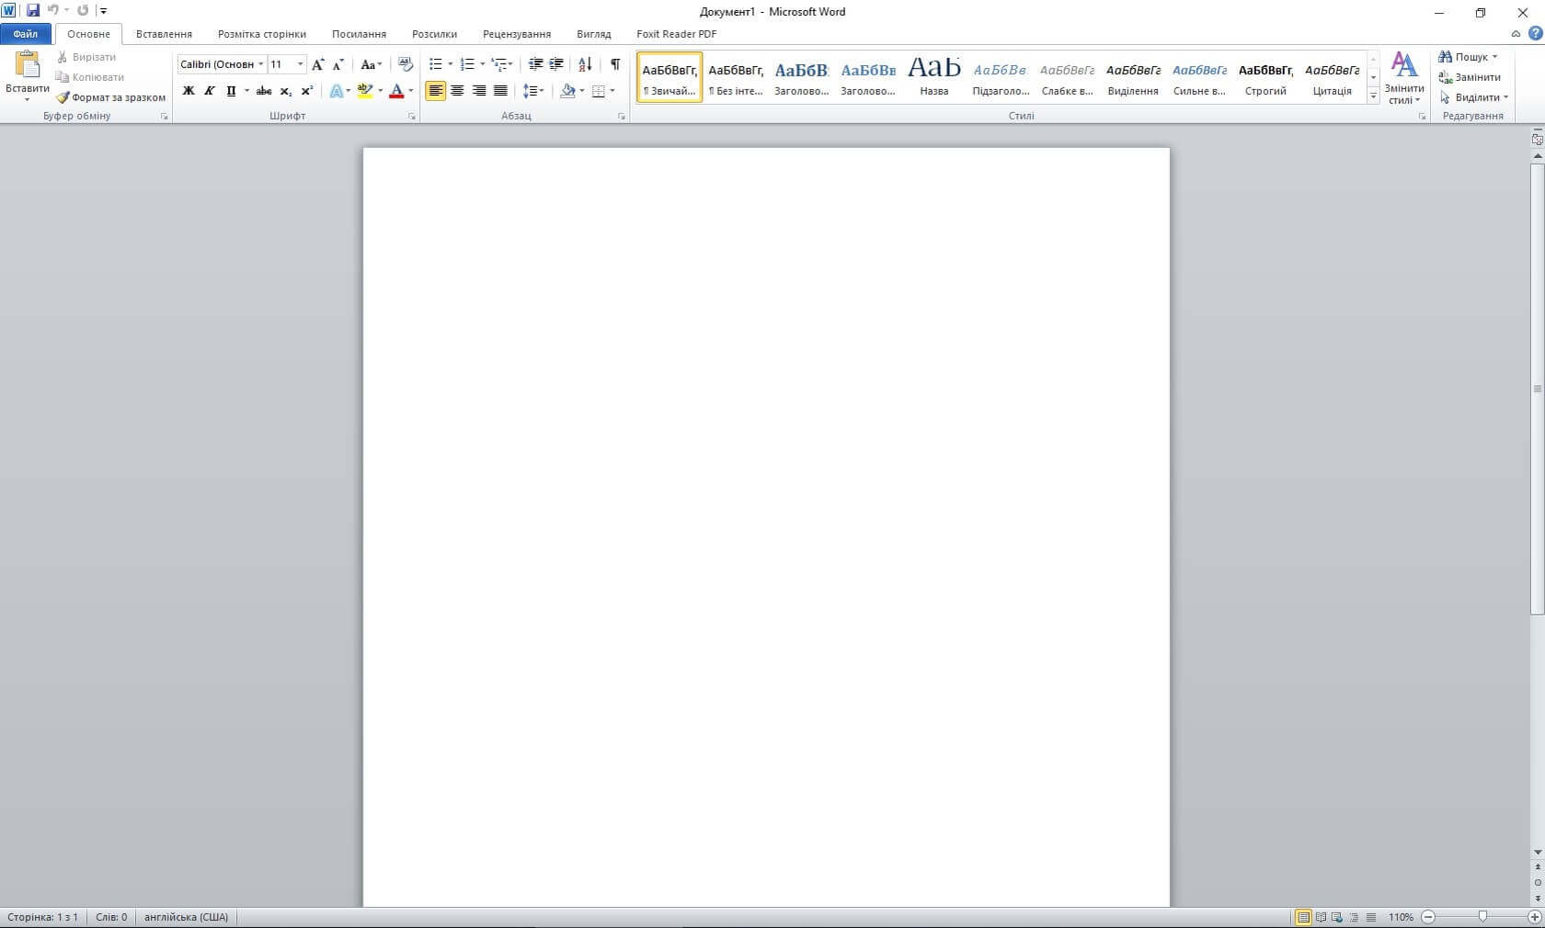Switch to Full Screen Reading view icon
Viewport: 1545px width, 928px height.
point(1321,917)
